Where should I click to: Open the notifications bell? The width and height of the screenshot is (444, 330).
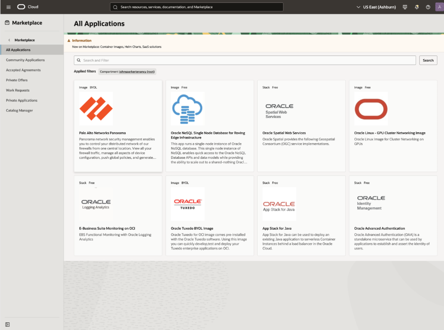[416, 7]
